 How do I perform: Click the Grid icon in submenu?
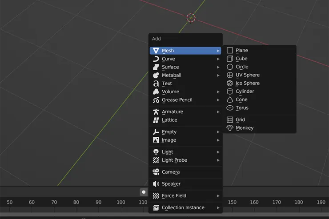pyautogui.click(x=230, y=119)
